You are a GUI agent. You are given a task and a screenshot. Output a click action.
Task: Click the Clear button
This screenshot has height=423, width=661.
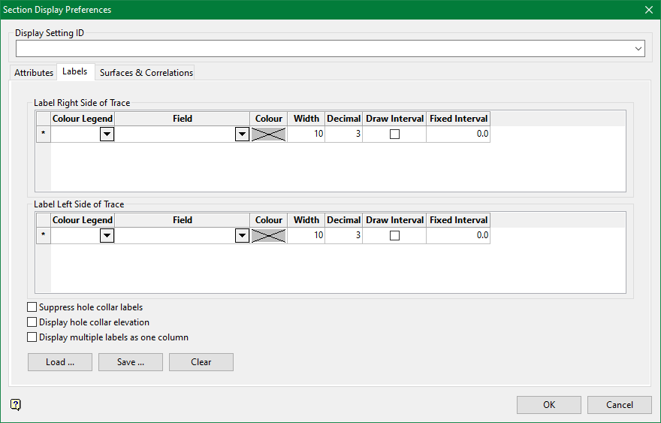pos(201,362)
